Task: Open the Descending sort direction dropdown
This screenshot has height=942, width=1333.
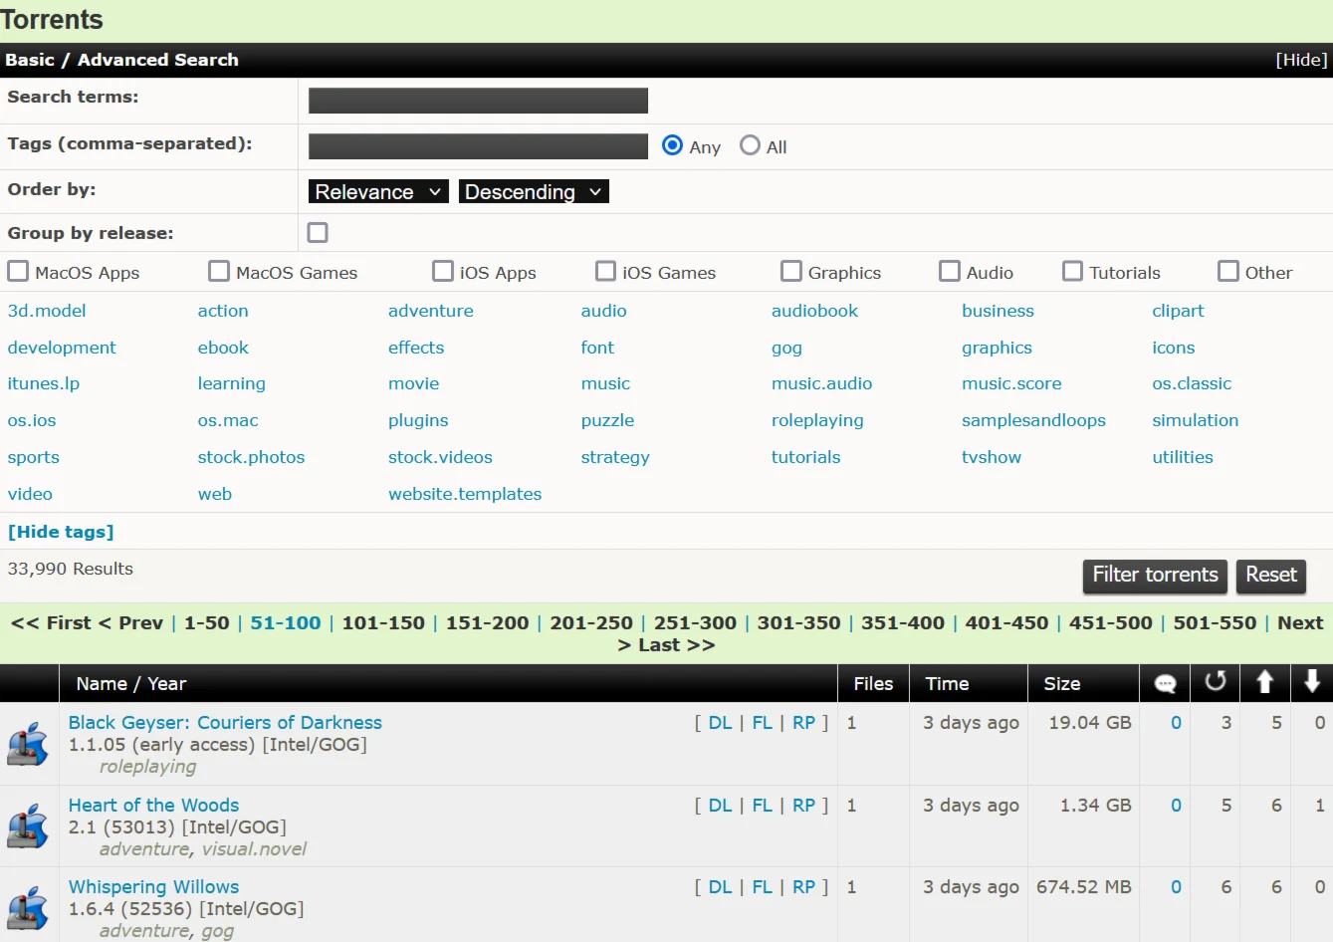Action: click(534, 192)
